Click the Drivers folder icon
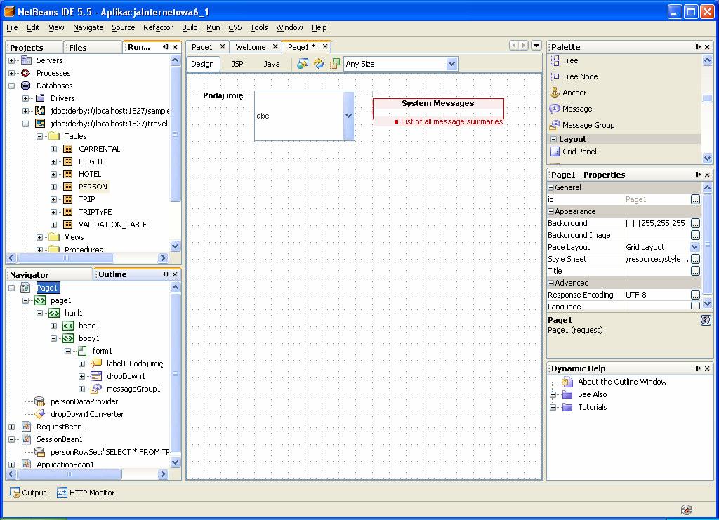The image size is (719, 520). coord(40,98)
